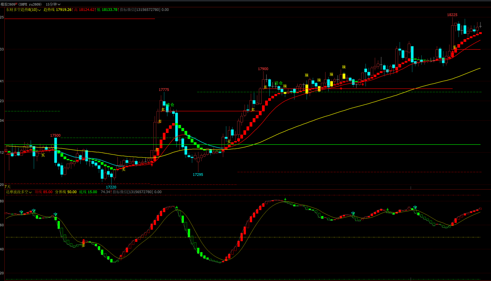The height and width of the screenshot is (281, 491).
Task: Select the 顶线 85.00 value
Action: point(44,192)
